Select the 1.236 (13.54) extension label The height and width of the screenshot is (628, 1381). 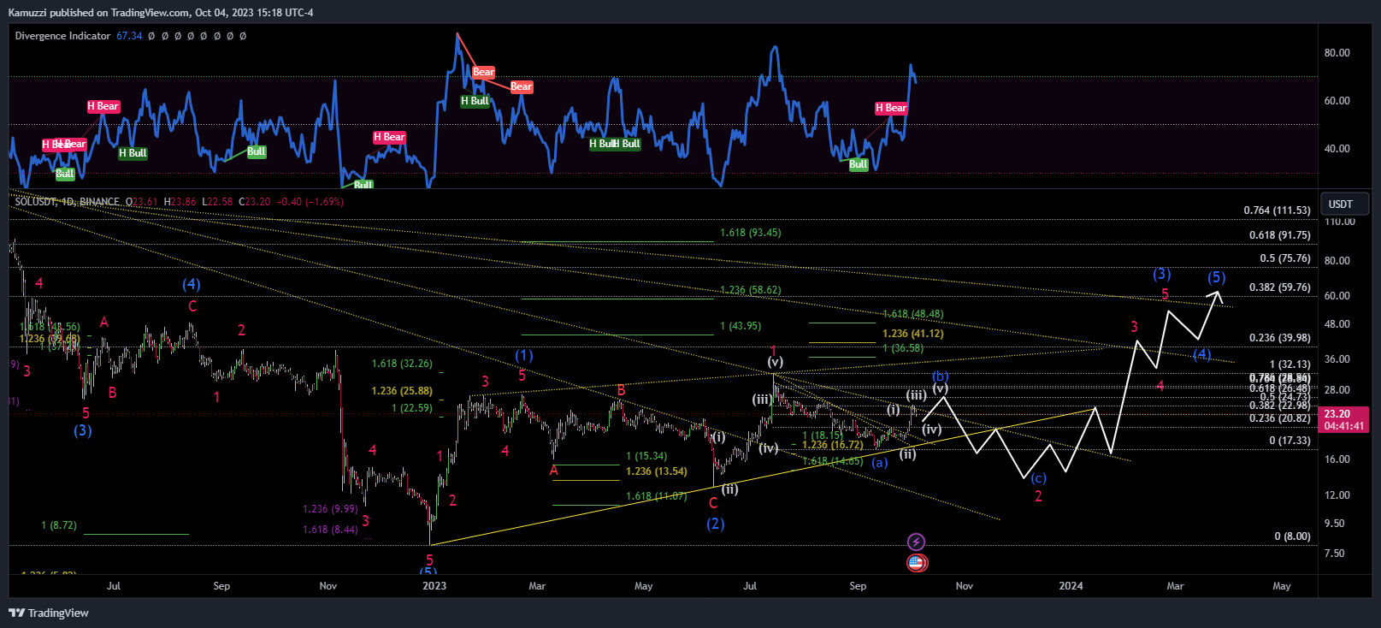coord(656,471)
